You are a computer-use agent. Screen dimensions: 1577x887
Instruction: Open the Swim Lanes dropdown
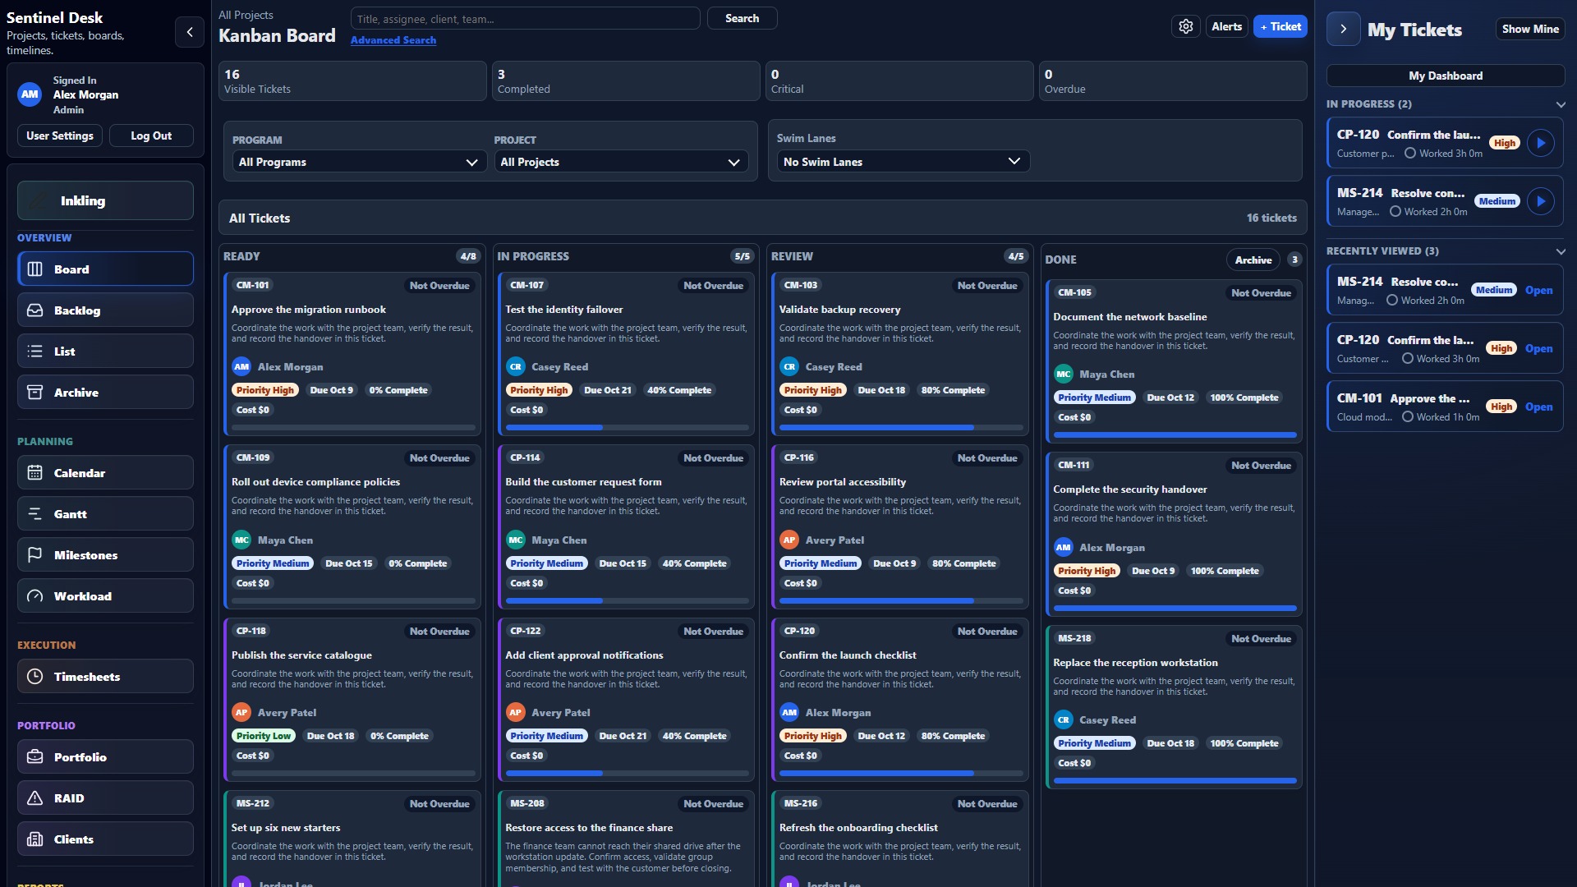(903, 162)
